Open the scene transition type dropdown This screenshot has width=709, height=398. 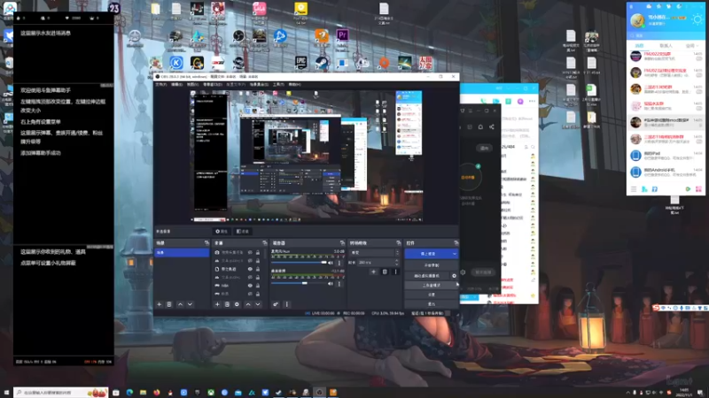pos(375,253)
